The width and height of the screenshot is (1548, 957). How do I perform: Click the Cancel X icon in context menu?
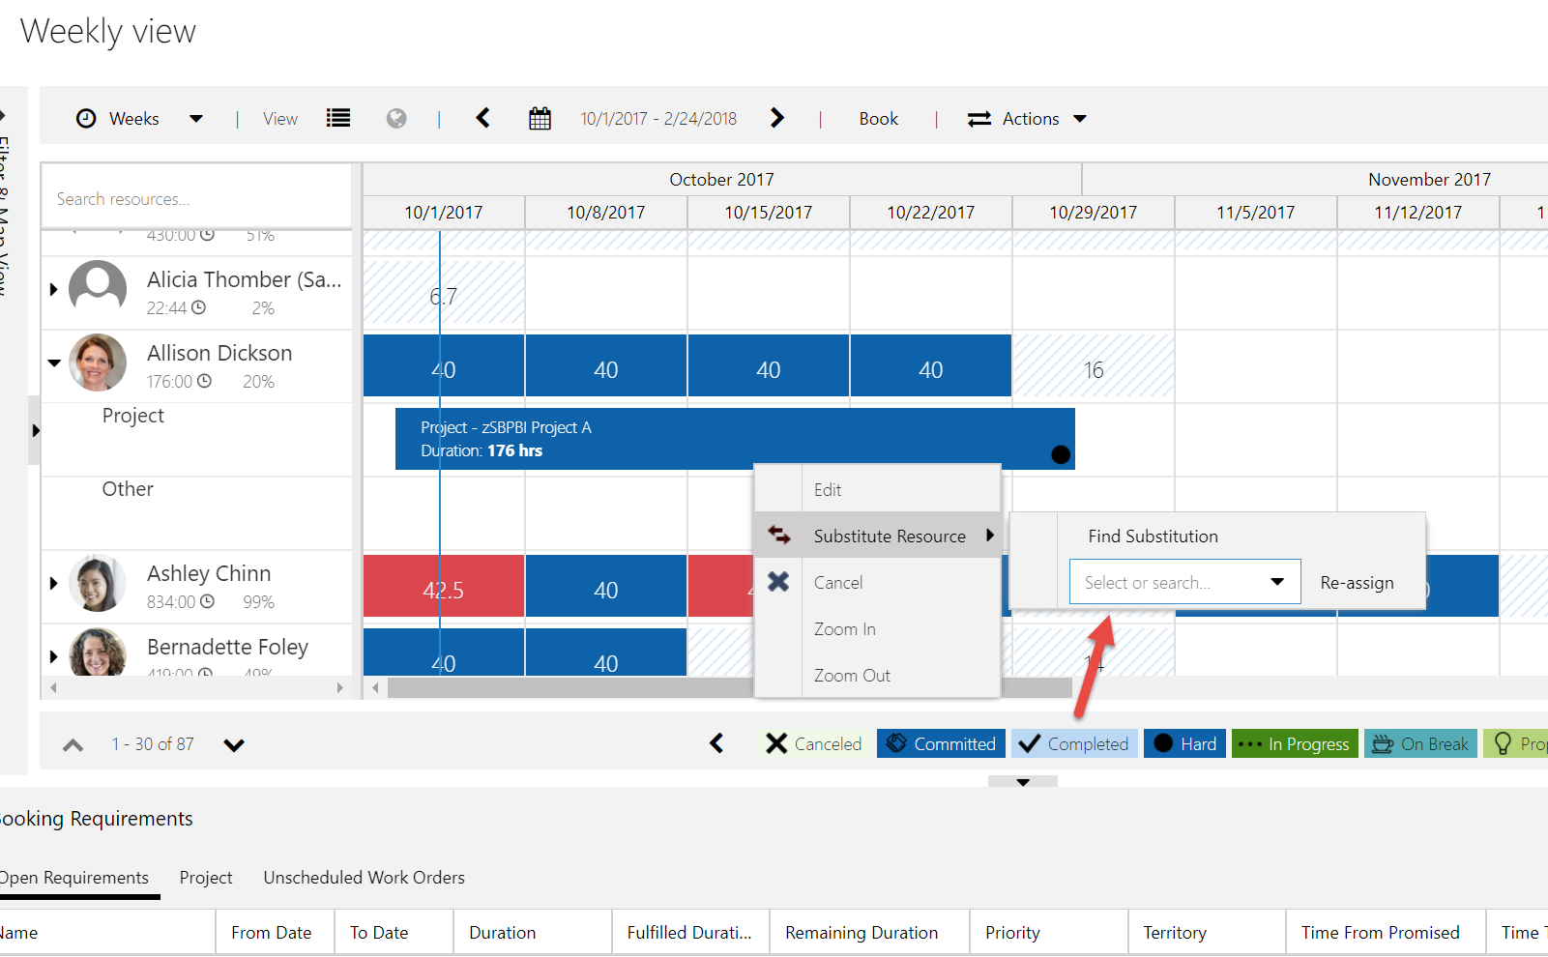(x=778, y=582)
